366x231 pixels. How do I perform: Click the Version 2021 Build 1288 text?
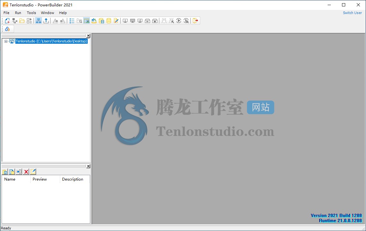click(336, 215)
